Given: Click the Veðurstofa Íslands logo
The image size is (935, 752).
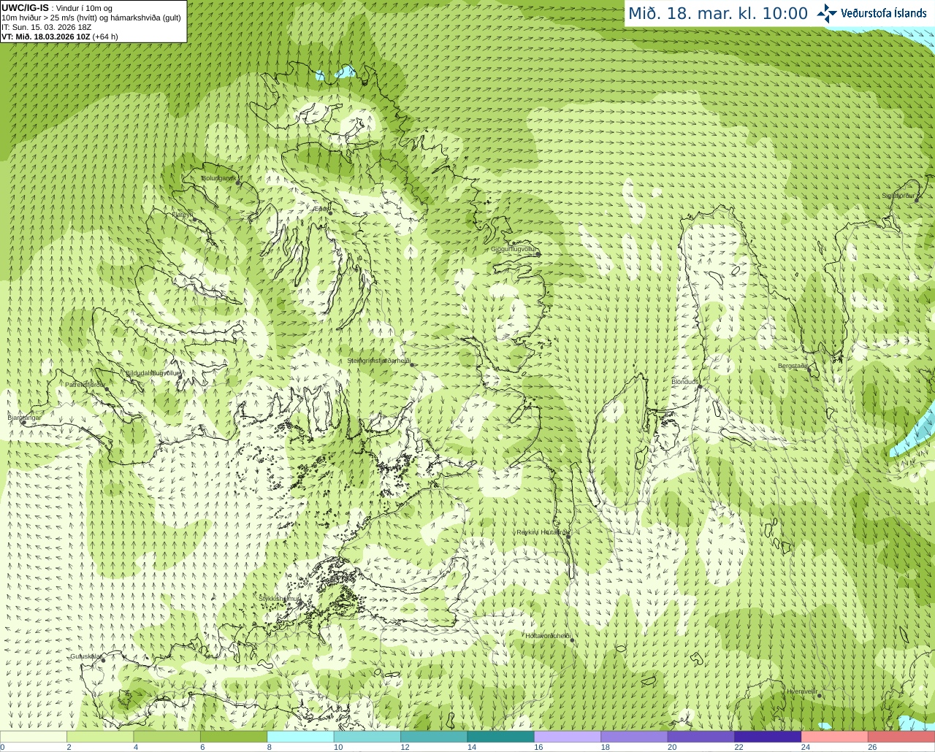Looking at the screenshot, I should (x=871, y=13).
